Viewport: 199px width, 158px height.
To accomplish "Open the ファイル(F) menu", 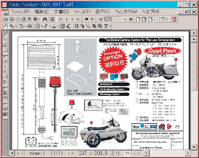I will [20, 12].
